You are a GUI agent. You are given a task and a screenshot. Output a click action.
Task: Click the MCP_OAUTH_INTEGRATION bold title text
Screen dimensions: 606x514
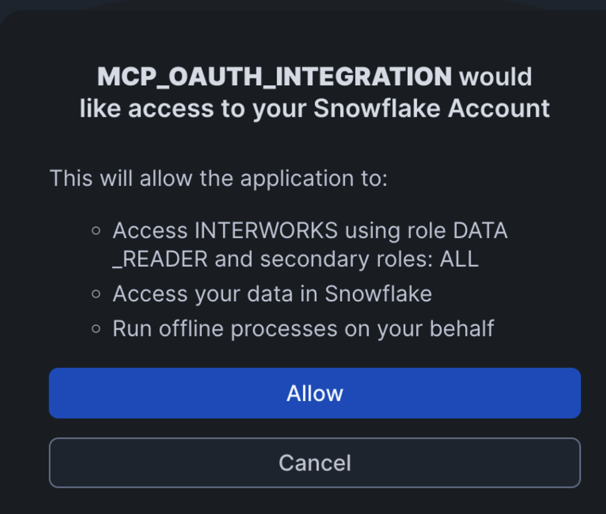[275, 77]
